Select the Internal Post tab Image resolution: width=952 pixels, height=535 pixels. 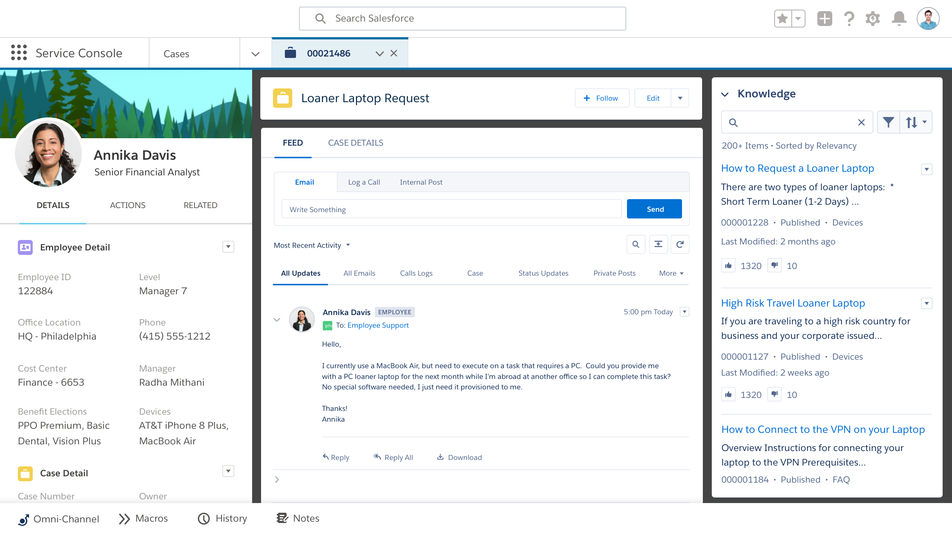(421, 182)
